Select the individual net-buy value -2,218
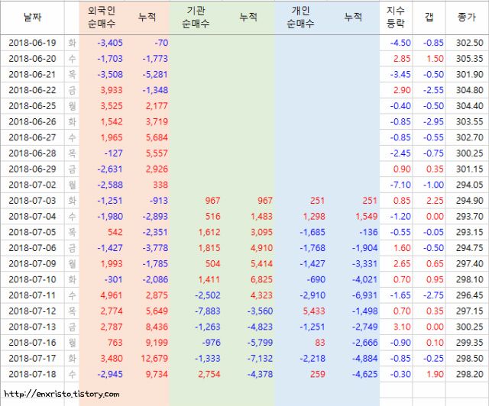 pyautogui.click(x=313, y=359)
